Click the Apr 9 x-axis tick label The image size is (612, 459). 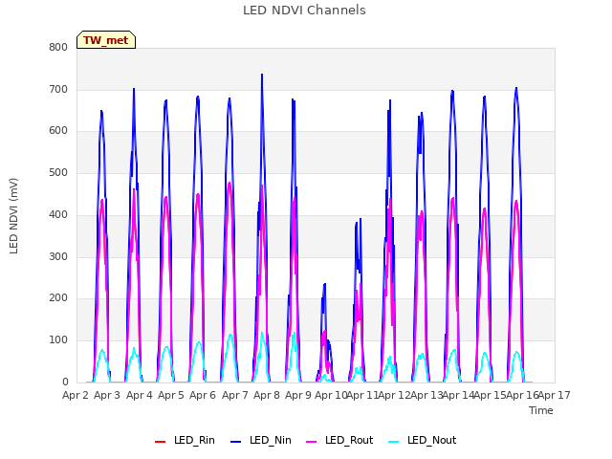pos(298,395)
